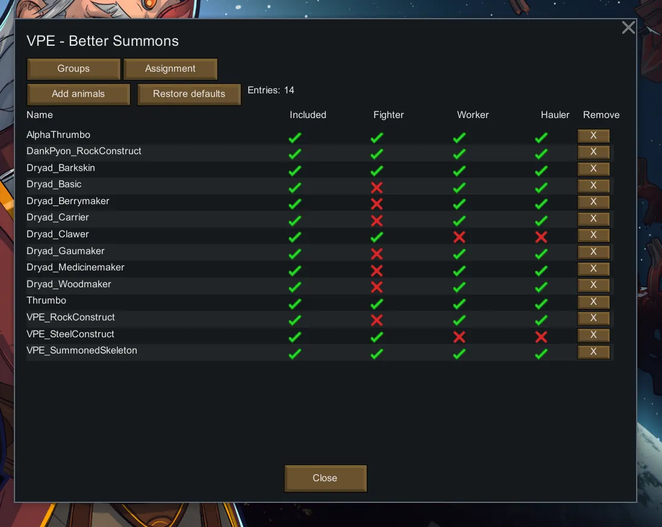
Task: Remove Thrumbo from the list
Action: pyautogui.click(x=593, y=302)
